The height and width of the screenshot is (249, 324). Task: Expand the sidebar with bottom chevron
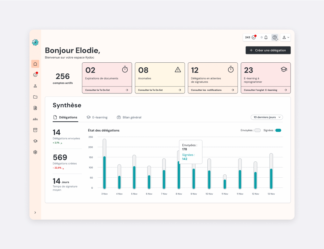[x=35, y=212]
